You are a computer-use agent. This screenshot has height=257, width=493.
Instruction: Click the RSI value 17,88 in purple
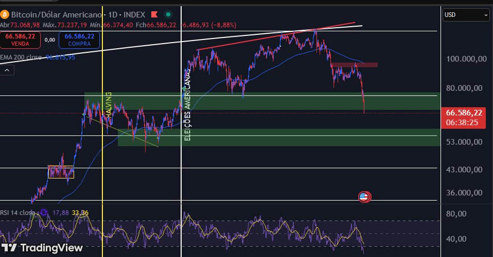[x=60, y=213]
